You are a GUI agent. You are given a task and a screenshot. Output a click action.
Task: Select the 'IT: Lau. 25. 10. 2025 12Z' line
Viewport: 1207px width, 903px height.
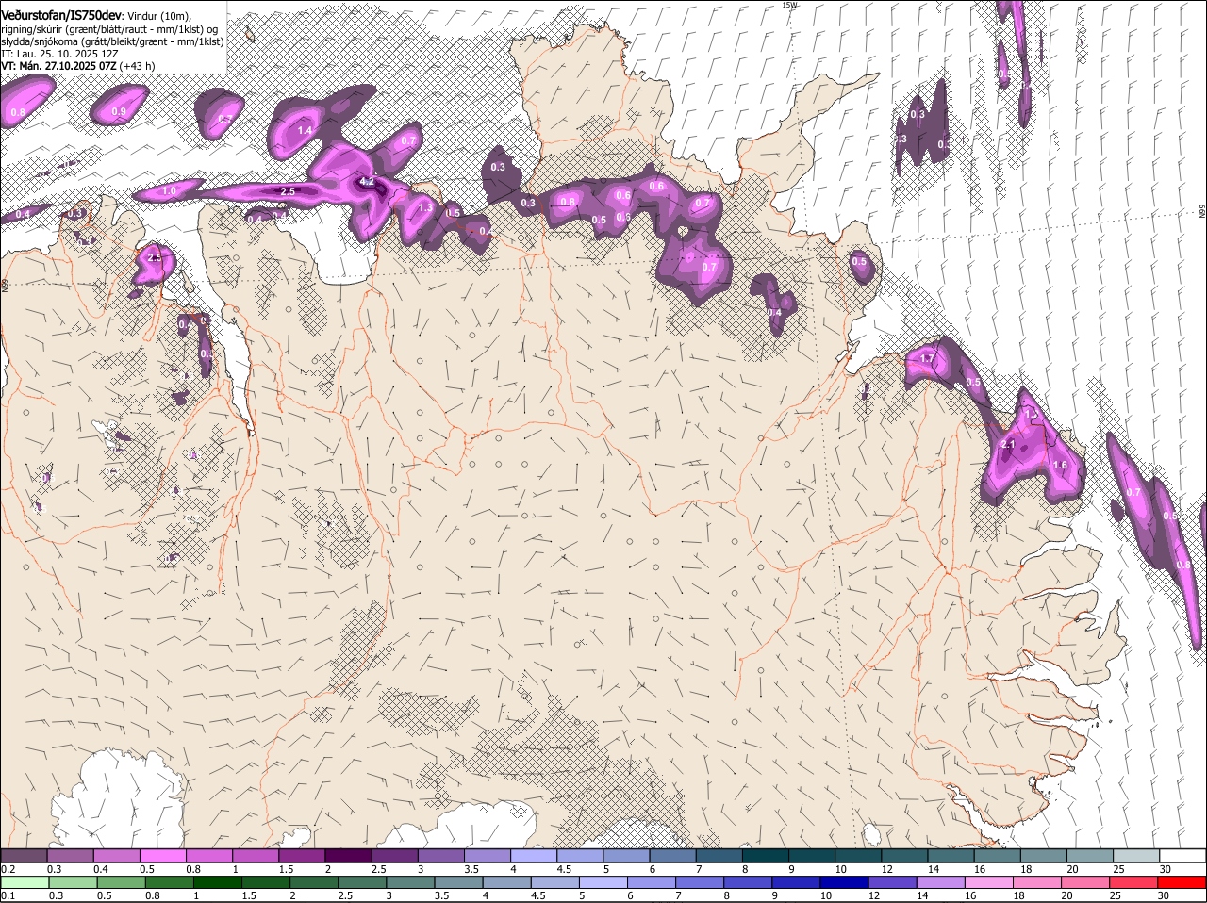click(59, 54)
